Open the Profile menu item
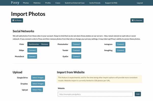Viewport: 153px width, 101px height. pos(48,3)
